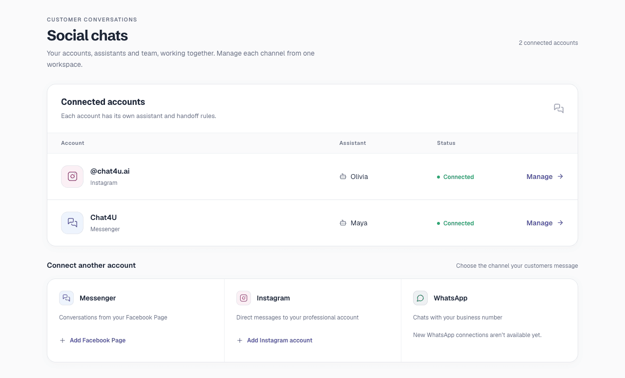
Task: Select the Chat4U account name
Action: [104, 218]
